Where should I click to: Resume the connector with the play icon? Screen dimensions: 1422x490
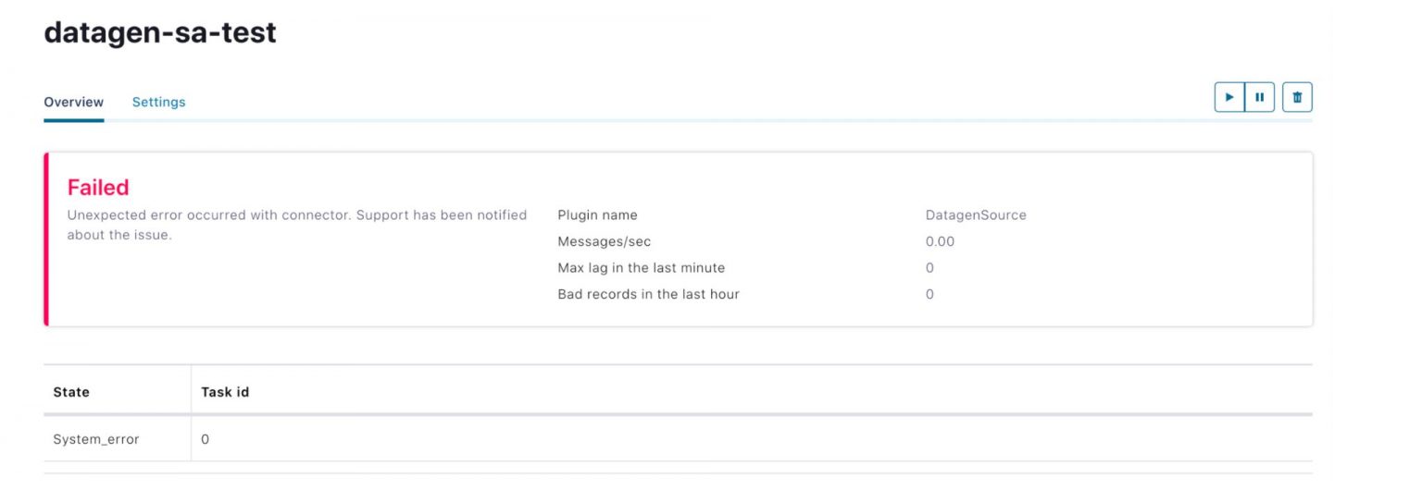click(x=1229, y=97)
